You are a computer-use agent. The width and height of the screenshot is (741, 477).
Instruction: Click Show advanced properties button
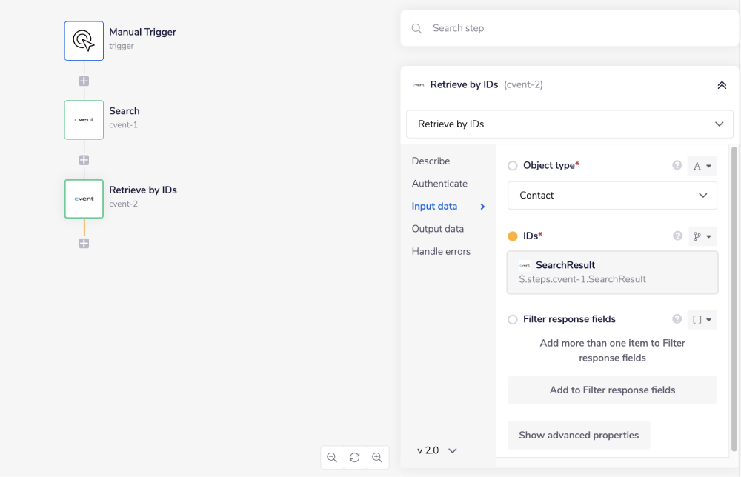[579, 436]
